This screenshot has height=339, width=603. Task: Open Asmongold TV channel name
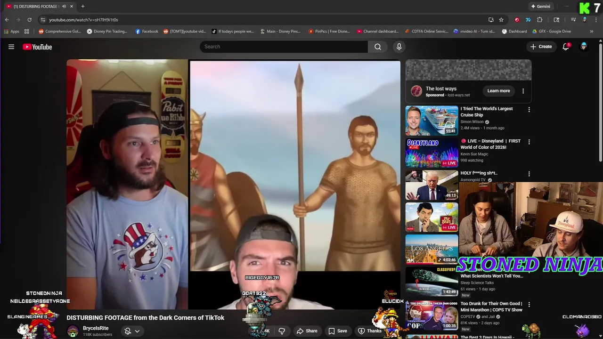(x=473, y=180)
